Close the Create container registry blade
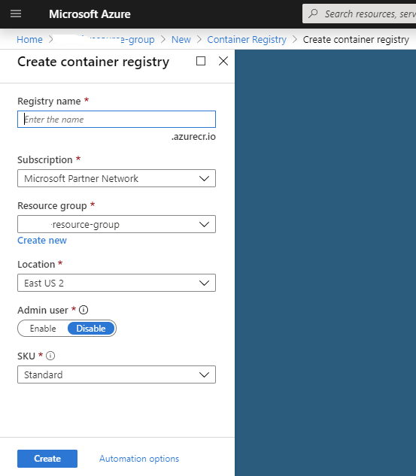Screen dimensions: 416x476 point(223,61)
